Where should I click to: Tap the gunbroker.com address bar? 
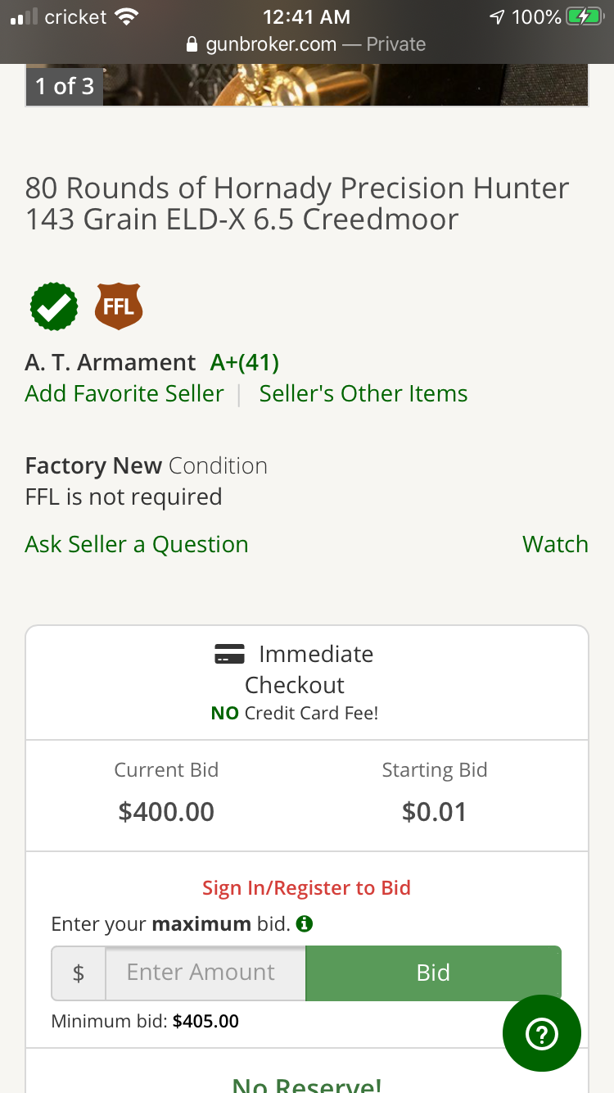click(306, 44)
